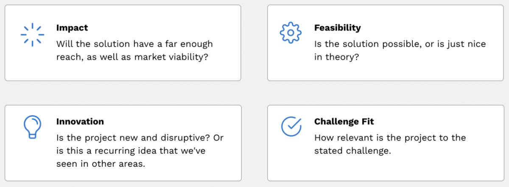The height and width of the screenshot is (187, 509).
Task: Click the Innovation lightbulb icon
Action: click(33, 127)
